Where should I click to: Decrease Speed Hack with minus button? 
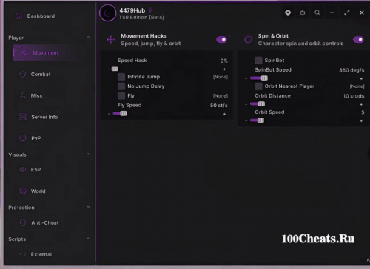click(x=109, y=69)
